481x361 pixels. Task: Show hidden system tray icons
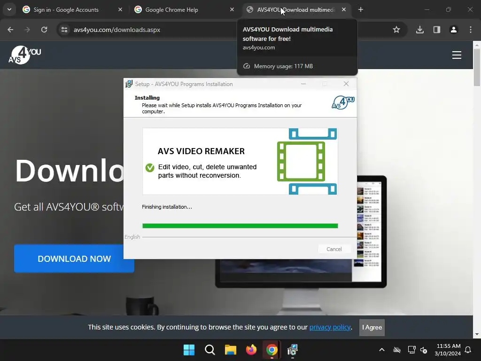coord(382,350)
